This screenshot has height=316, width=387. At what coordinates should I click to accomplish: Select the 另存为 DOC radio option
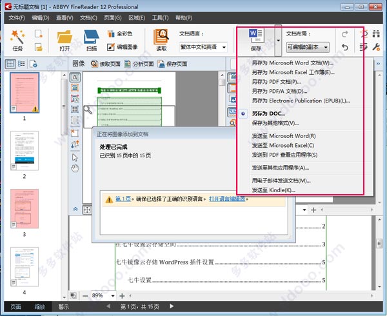click(x=243, y=114)
